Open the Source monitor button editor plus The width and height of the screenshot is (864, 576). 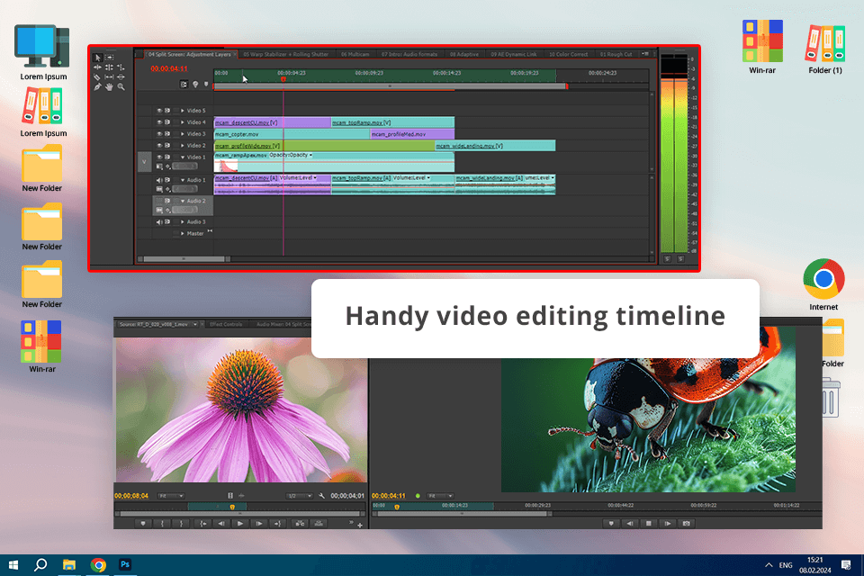(x=360, y=526)
